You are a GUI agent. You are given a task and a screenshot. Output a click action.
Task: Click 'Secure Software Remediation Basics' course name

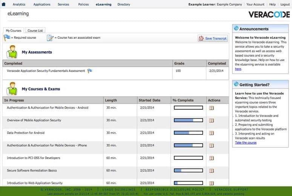(x=32, y=170)
